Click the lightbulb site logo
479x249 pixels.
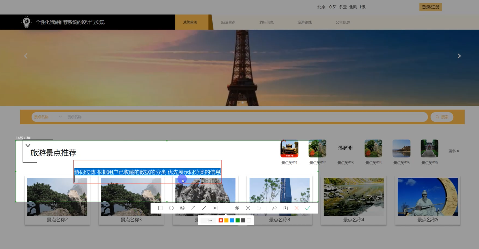pos(26,22)
